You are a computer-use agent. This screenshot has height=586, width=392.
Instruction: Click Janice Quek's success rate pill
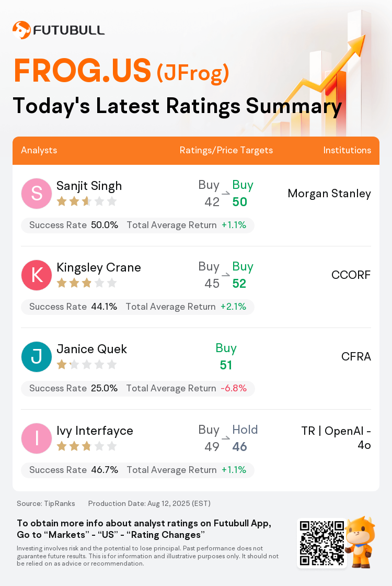coord(138,388)
